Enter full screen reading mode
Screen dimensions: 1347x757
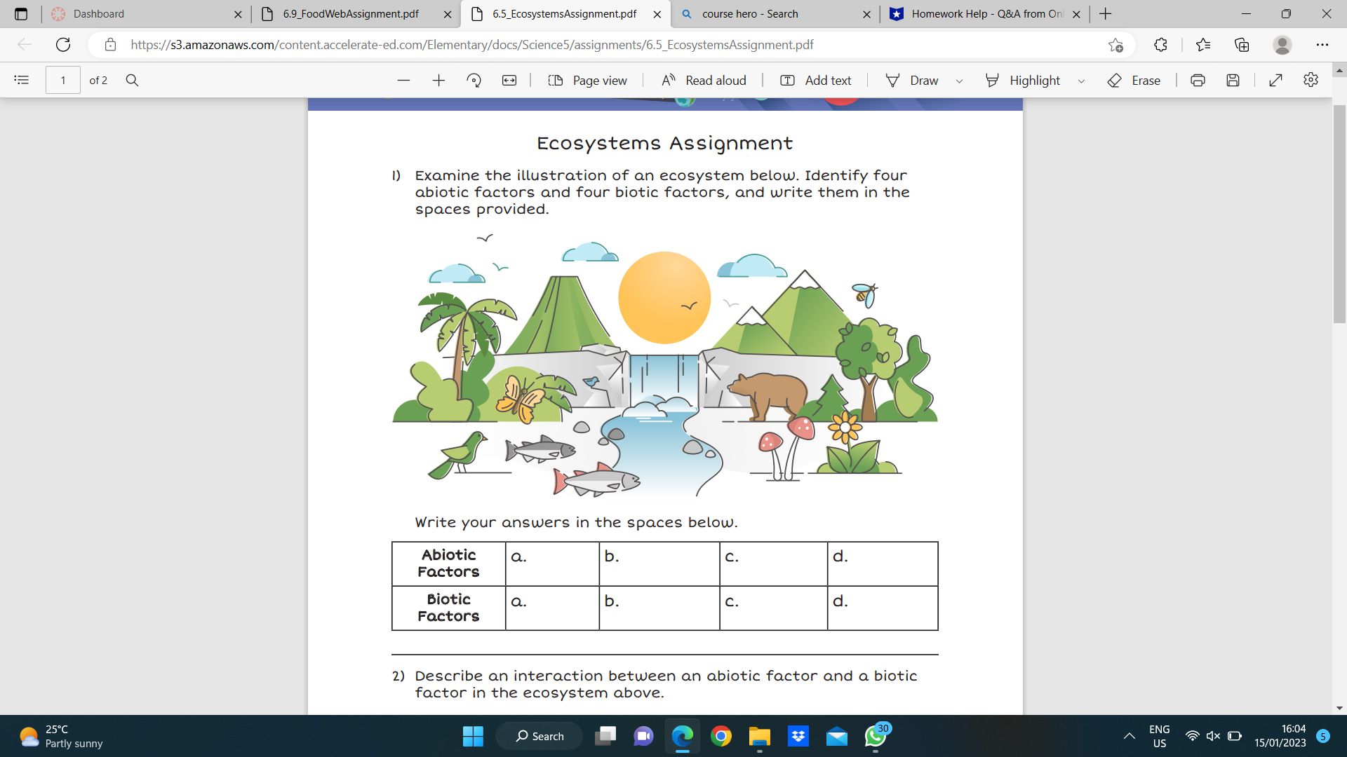tap(1275, 80)
